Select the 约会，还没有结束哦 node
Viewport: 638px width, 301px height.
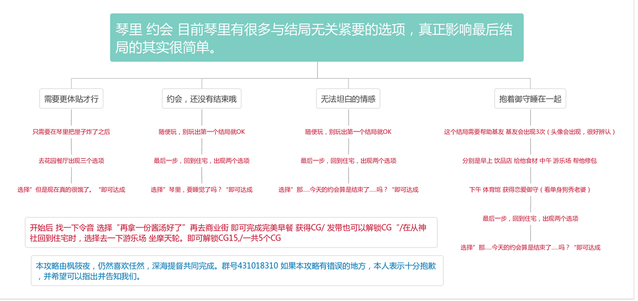point(201,99)
